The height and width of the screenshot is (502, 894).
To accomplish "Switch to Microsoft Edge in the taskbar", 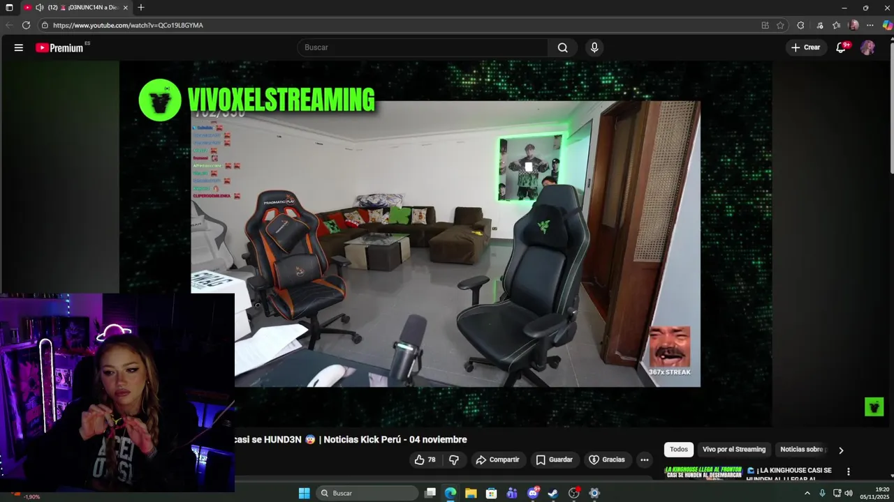I will [x=450, y=493].
